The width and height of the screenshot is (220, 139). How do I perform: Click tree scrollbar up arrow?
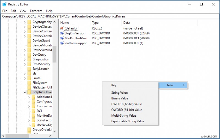click(x=54, y=22)
